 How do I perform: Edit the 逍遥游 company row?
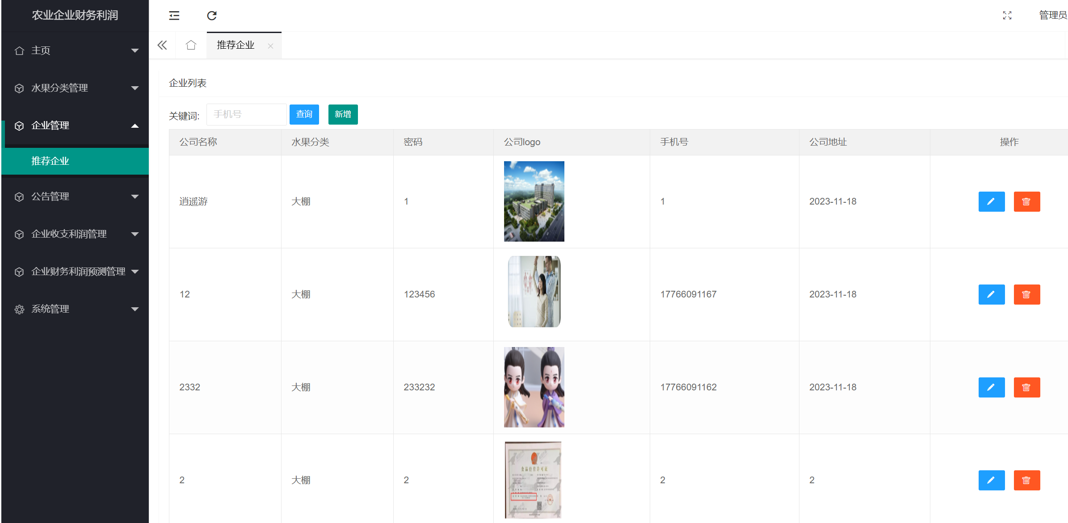[991, 201]
